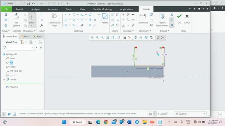Open the All Sketcher filter dropdown
Viewport: 225px width, 126px height.
point(205,114)
